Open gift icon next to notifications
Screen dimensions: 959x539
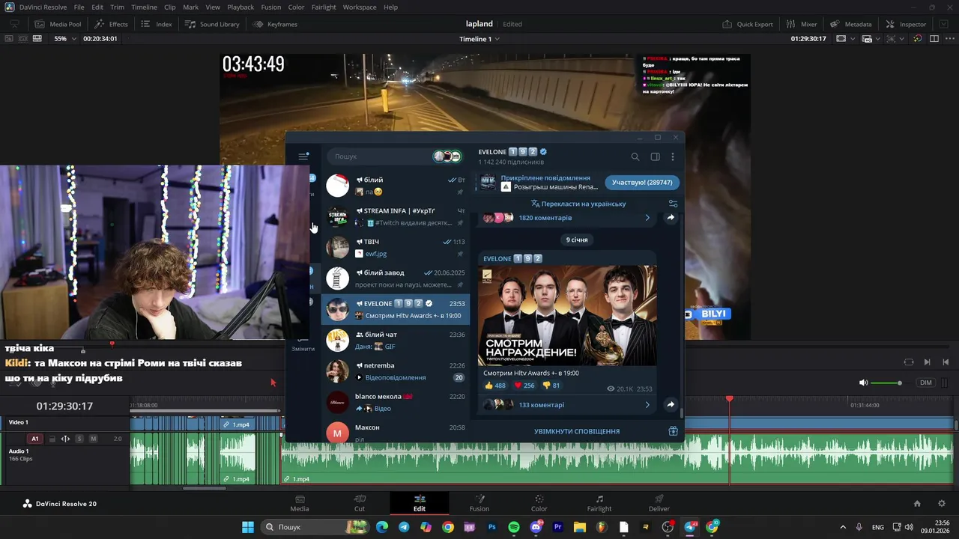pyautogui.click(x=673, y=431)
